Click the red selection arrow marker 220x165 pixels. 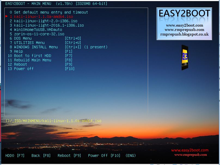coord(7,16)
